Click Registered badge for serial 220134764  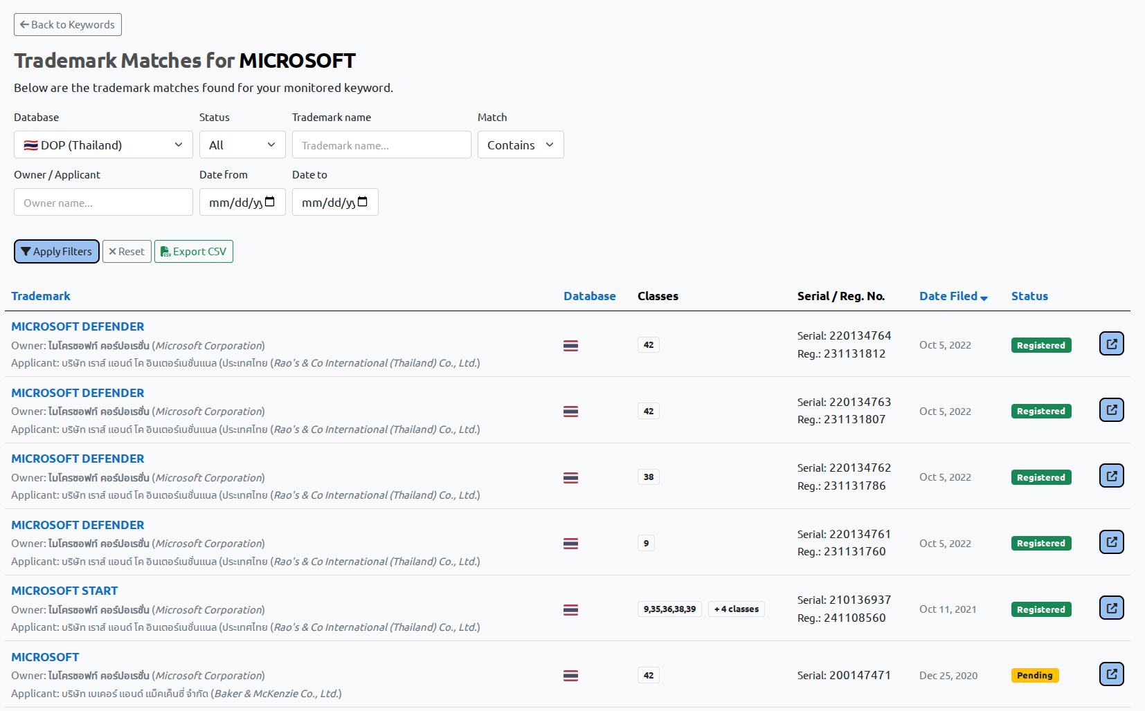tap(1041, 345)
